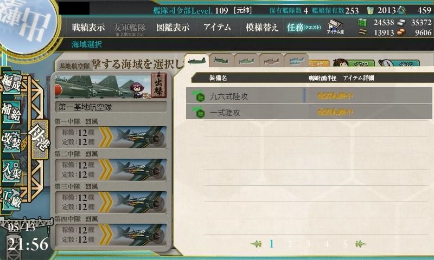Screen dimensions: 434x260
Task: Select the fourth aircraft type tab
Action: pyautogui.click(x=271, y=60)
